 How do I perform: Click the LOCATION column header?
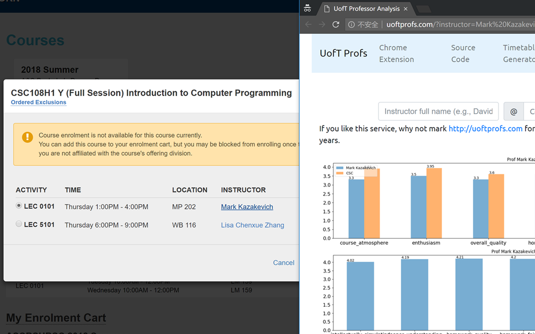click(190, 190)
